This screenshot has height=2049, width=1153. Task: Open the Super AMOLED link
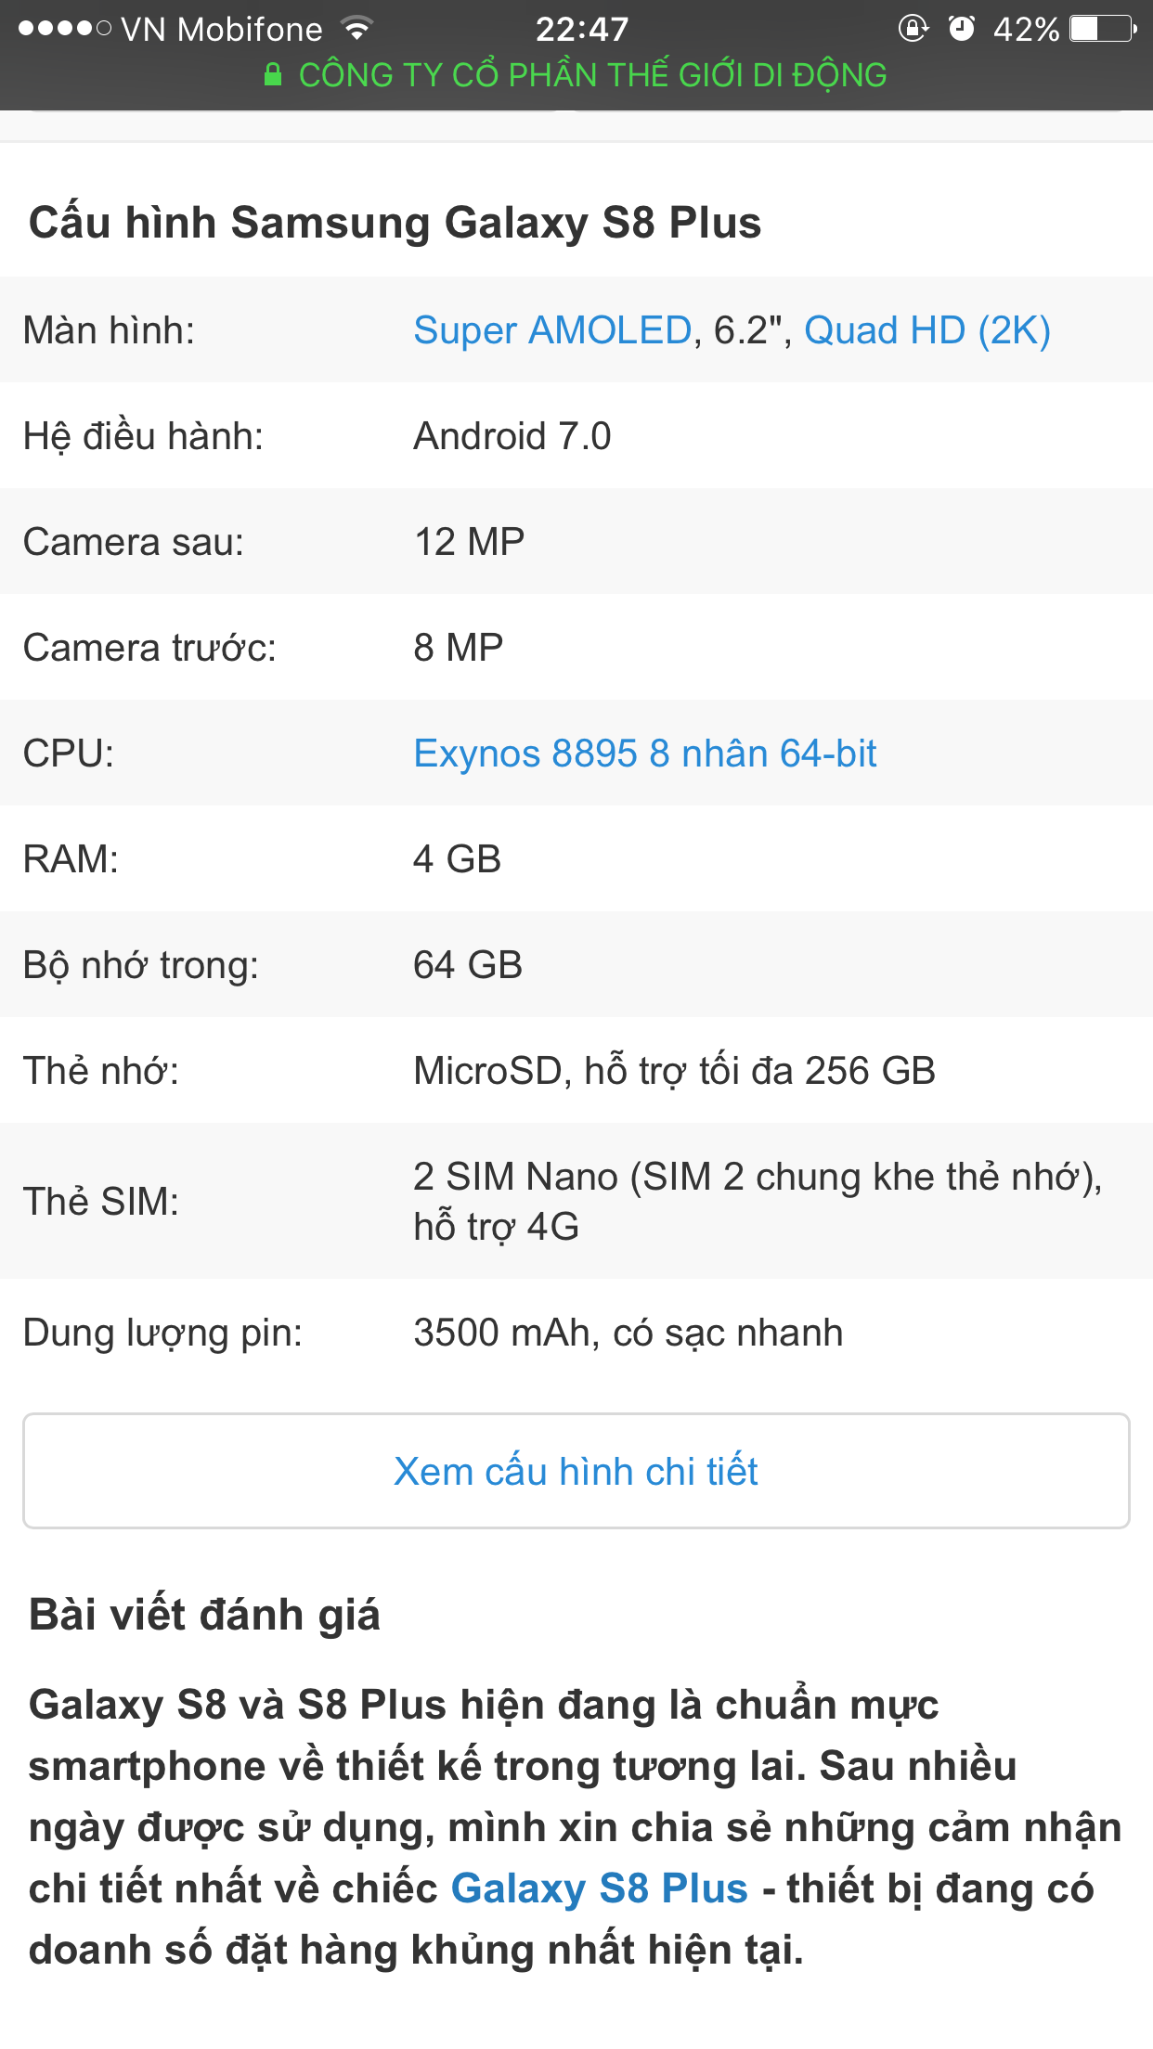point(552,330)
